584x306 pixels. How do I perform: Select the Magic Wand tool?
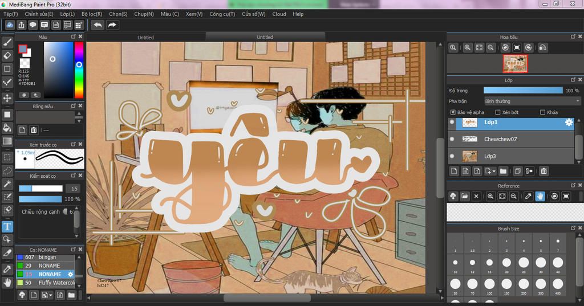7,183
